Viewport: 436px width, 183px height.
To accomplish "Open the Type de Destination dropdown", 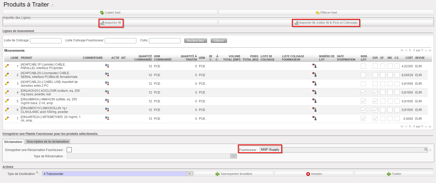I will (x=190, y=174).
